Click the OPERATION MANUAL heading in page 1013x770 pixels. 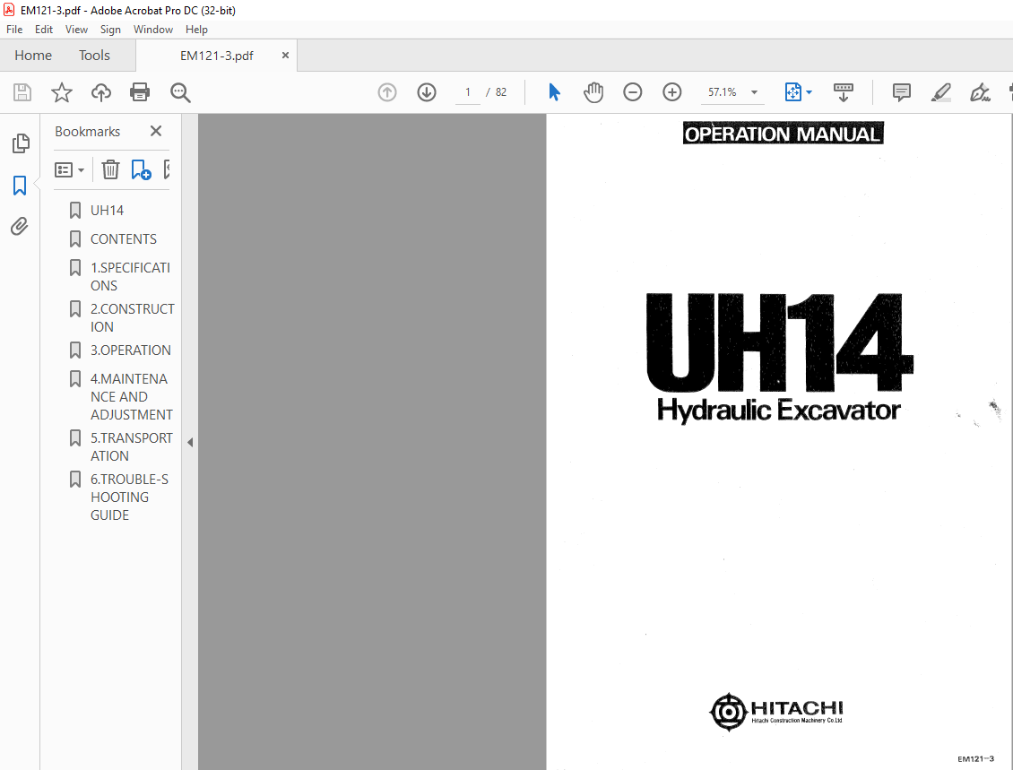click(x=783, y=134)
